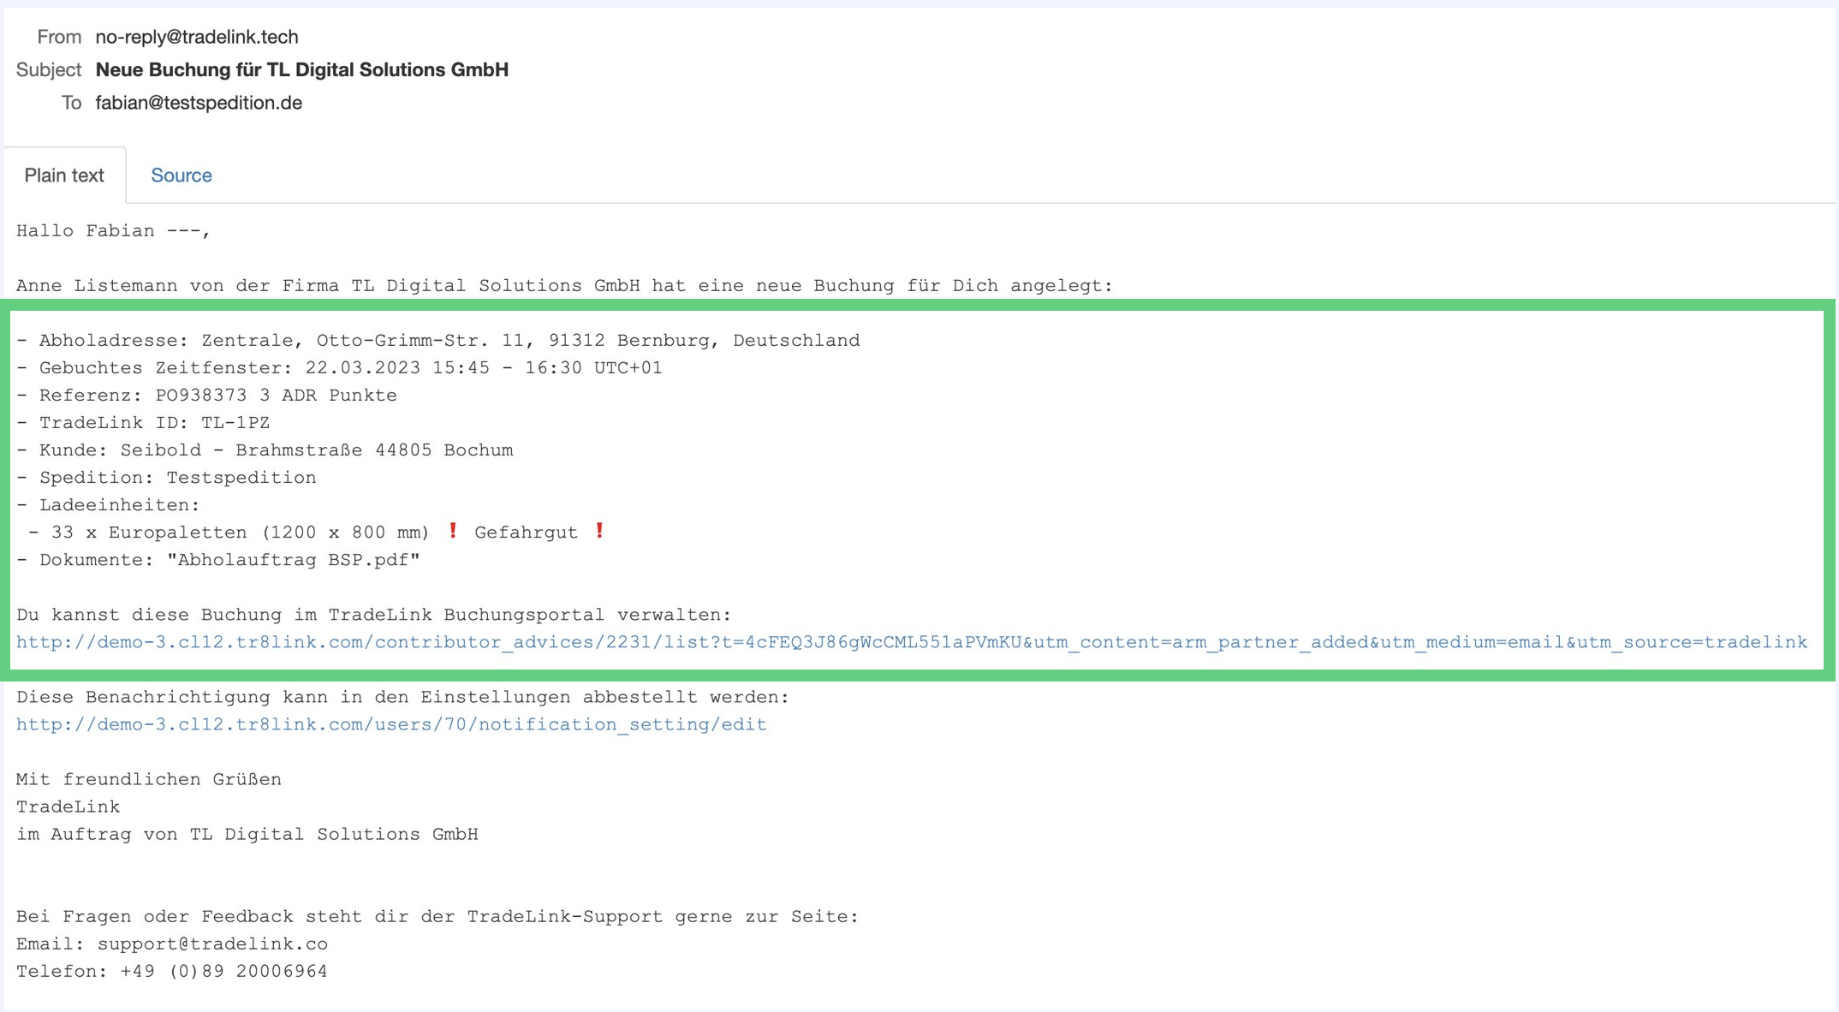1839x1012 pixels.
Task: Click the support@tradelink.co email text
Action: coord(212,944)
